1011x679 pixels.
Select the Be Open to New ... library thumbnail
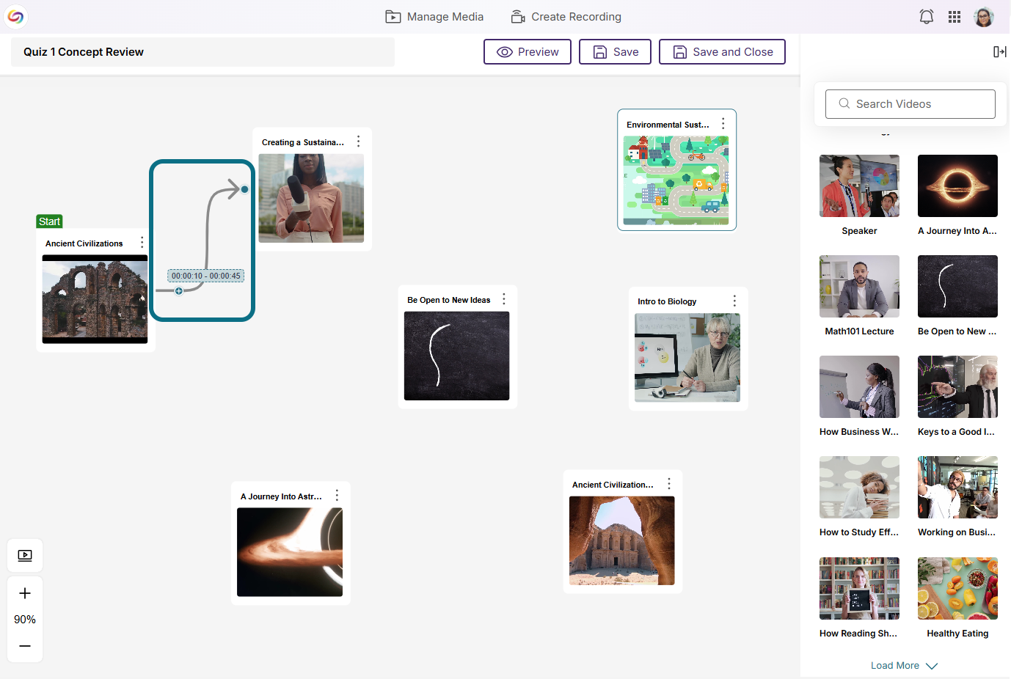click(x=957, y=286)
